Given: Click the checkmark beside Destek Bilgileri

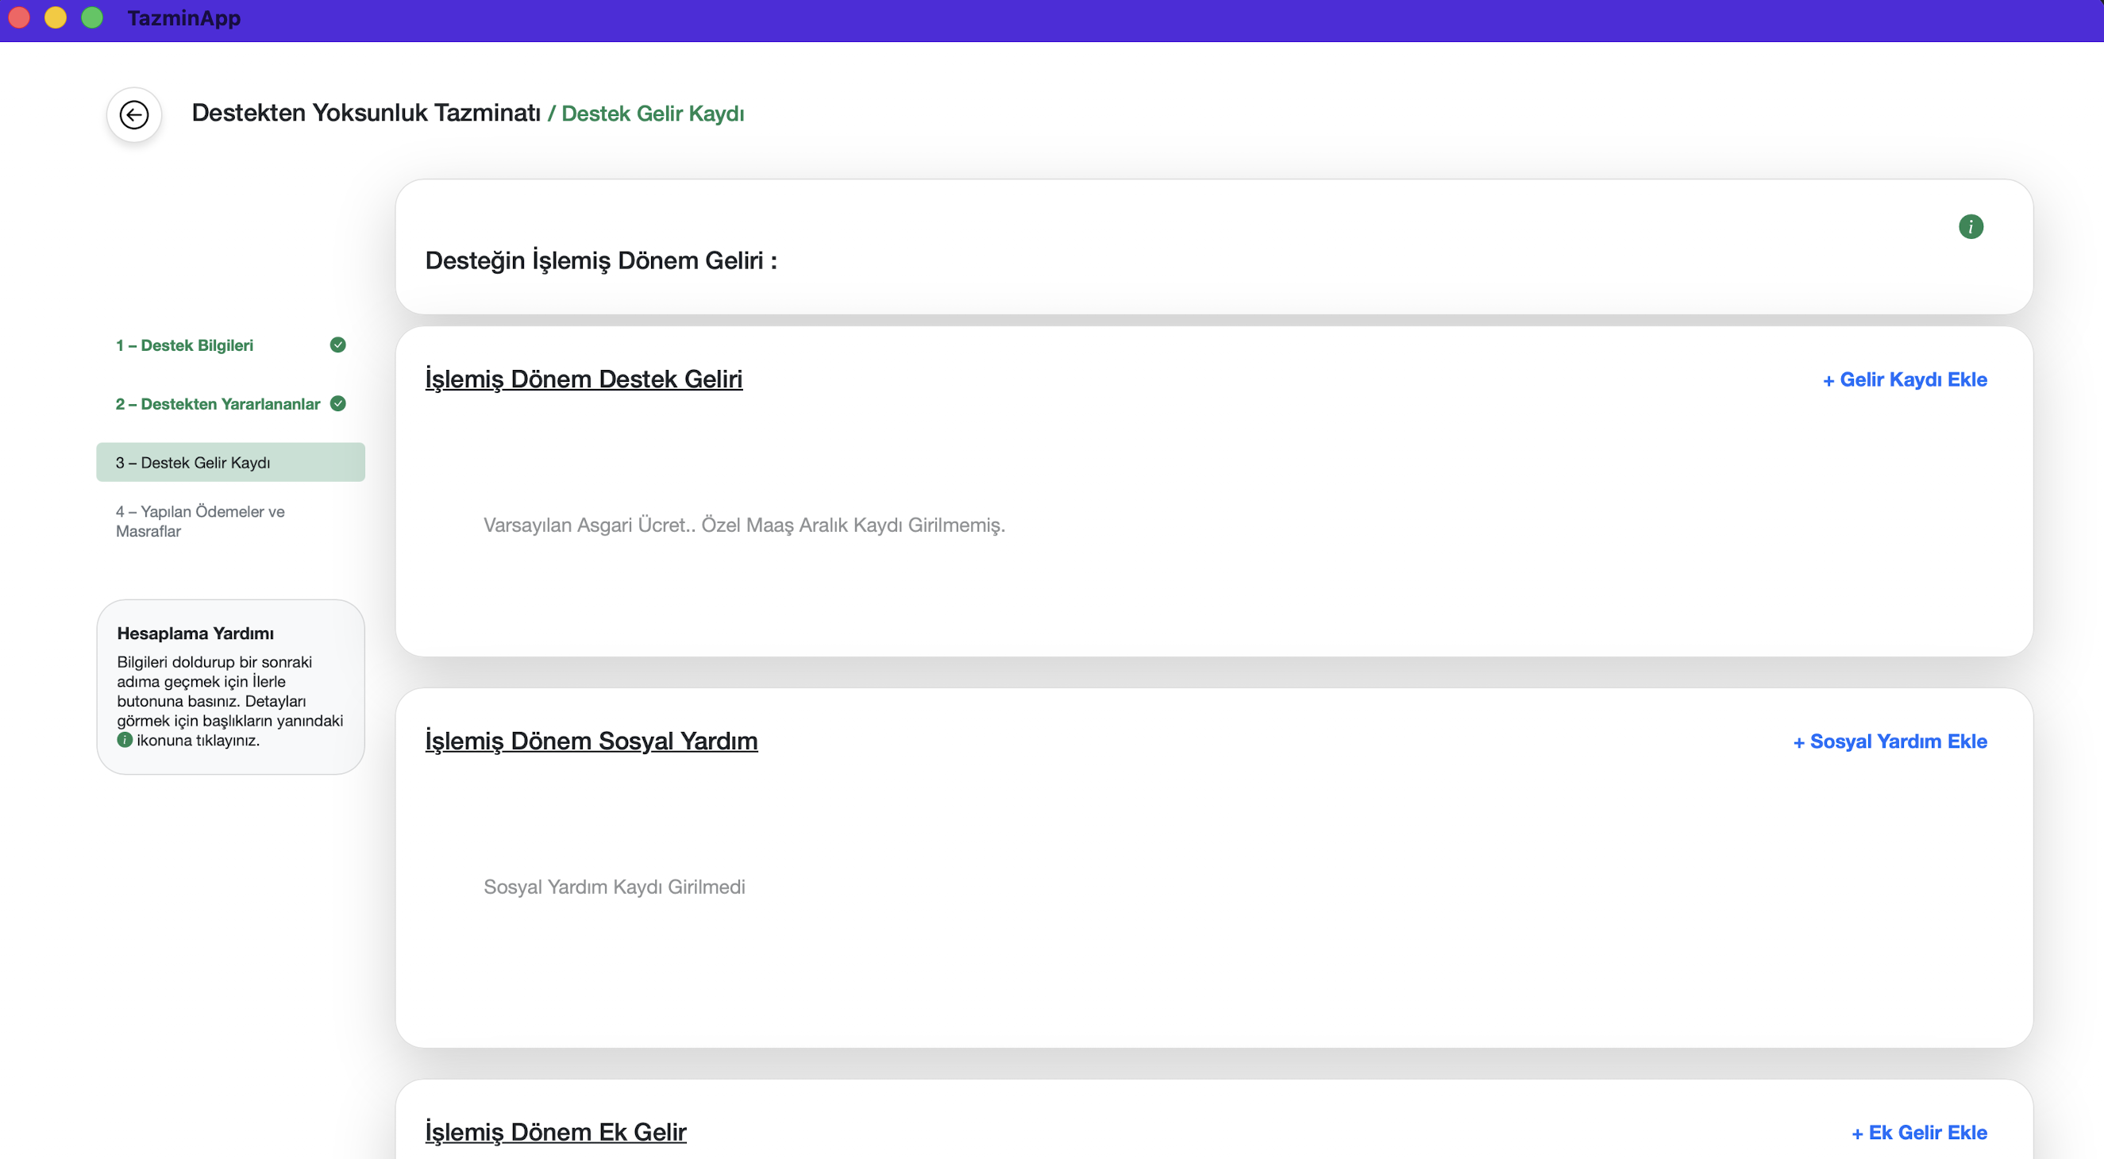Looking at the screenshot, I should tap(337, 345).
